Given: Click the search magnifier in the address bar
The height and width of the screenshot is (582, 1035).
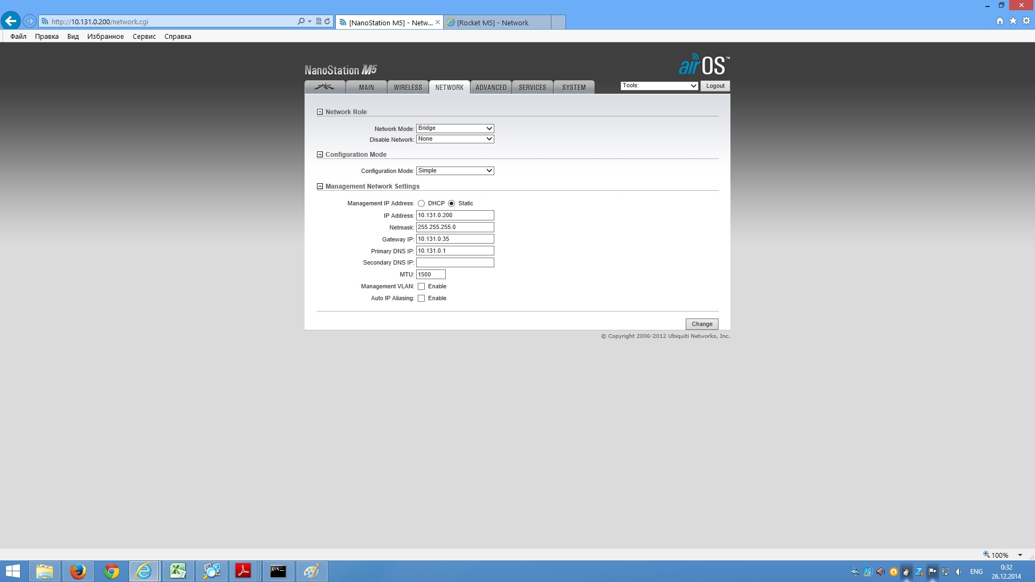Looking at the screenshot, I should tap(301, 22).
